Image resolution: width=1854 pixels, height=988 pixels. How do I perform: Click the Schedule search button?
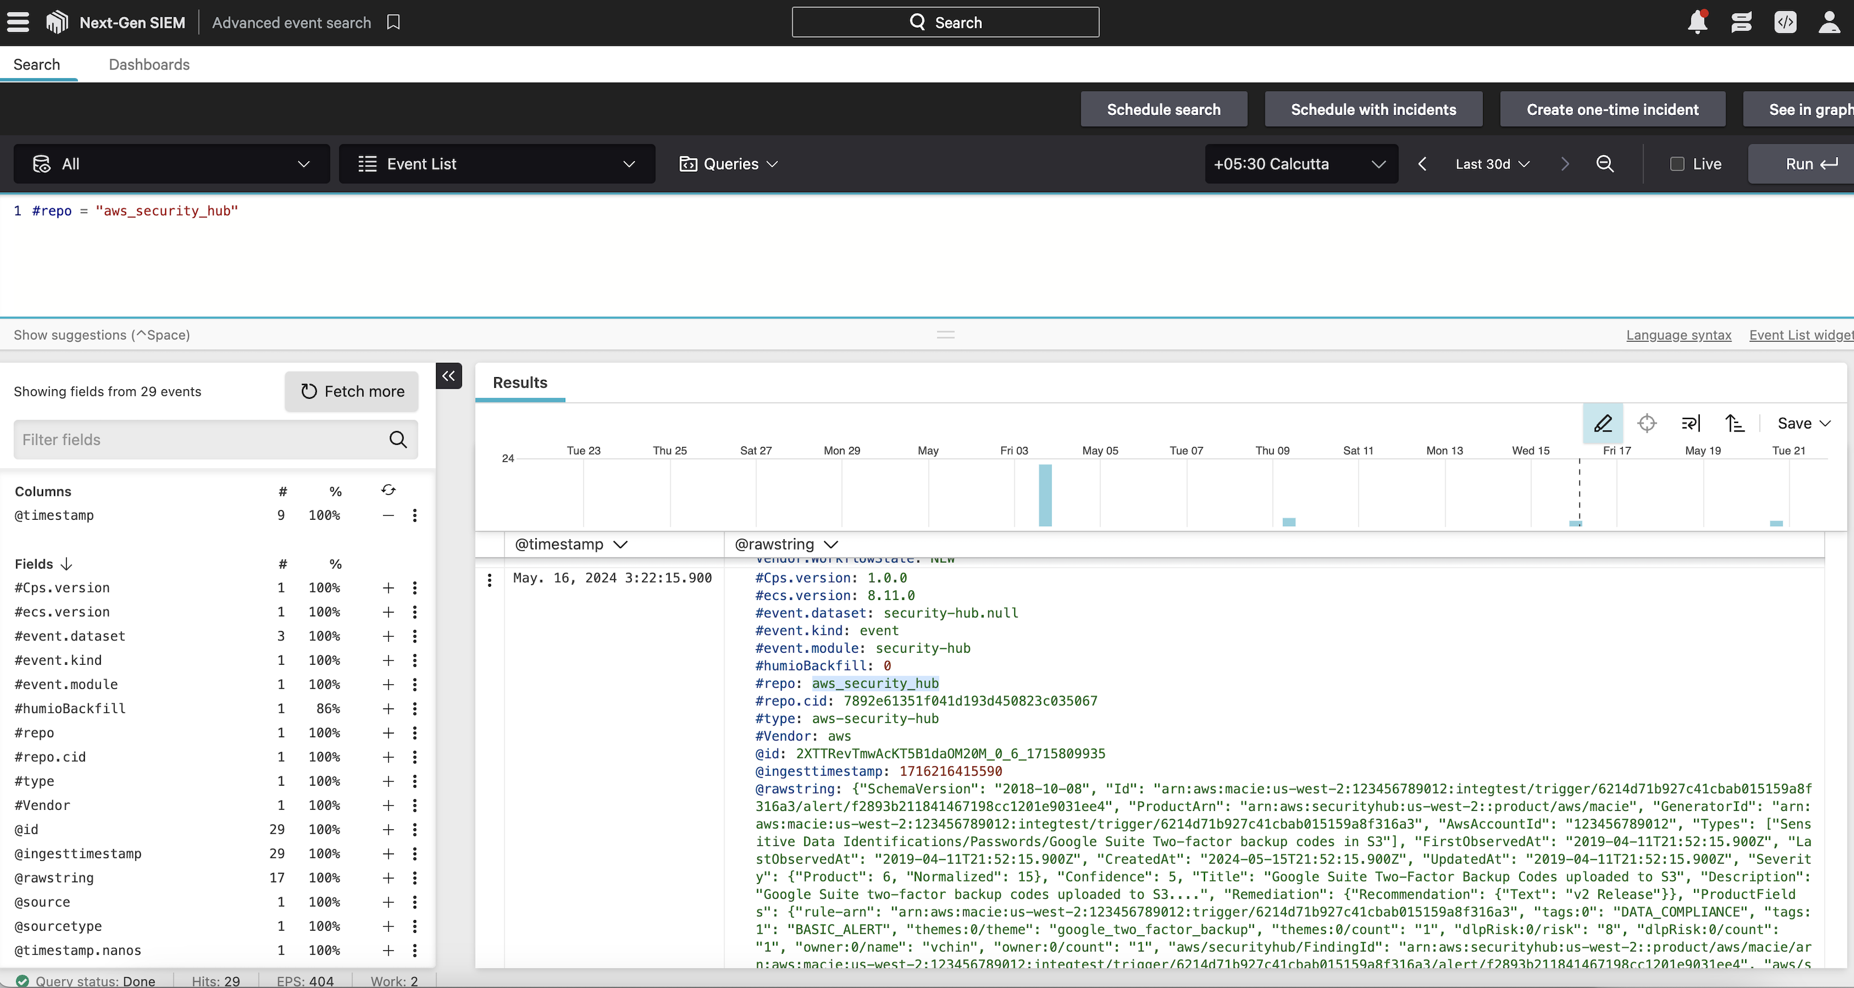[1163, 109]
